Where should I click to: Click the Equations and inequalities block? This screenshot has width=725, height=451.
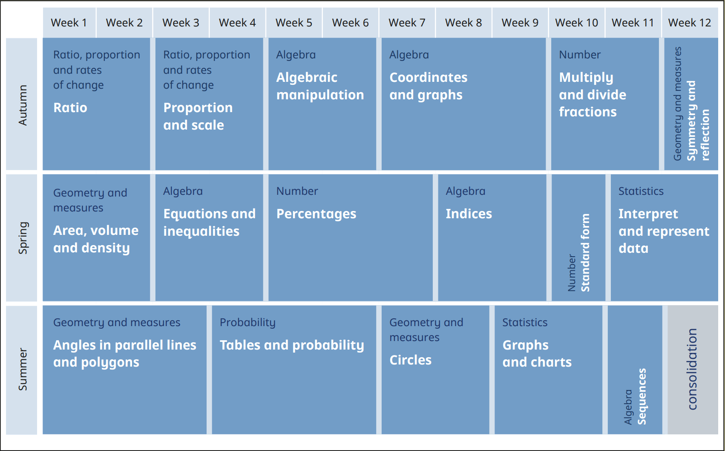[209, 237]
